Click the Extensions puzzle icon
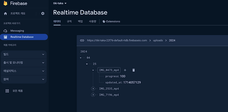This screenshot has width=228, height=112. click(x=104, y=21)
